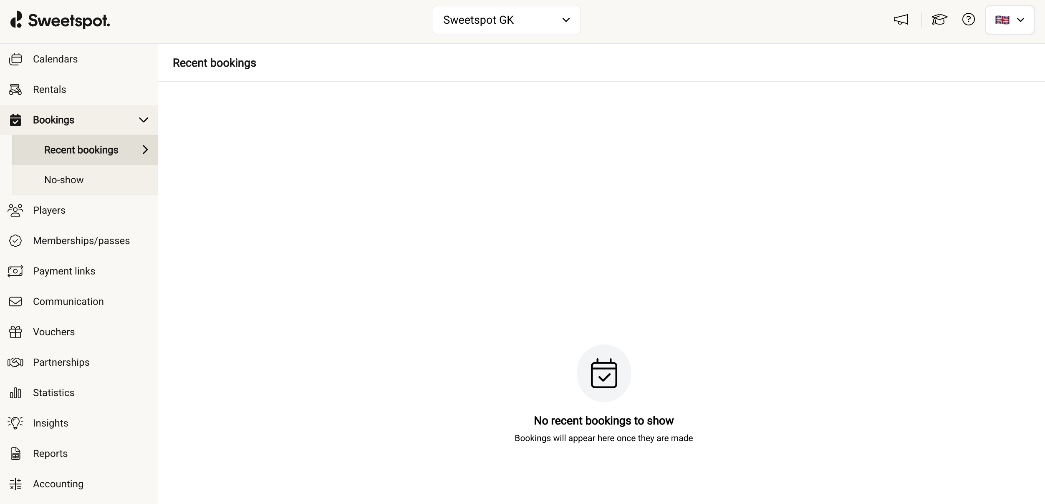Click the Partnerships handshake icon

[15, 362]
